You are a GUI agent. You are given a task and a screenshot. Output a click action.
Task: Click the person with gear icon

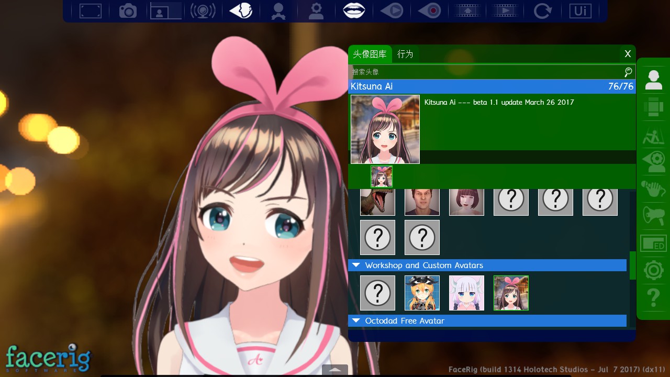point(316,11)
